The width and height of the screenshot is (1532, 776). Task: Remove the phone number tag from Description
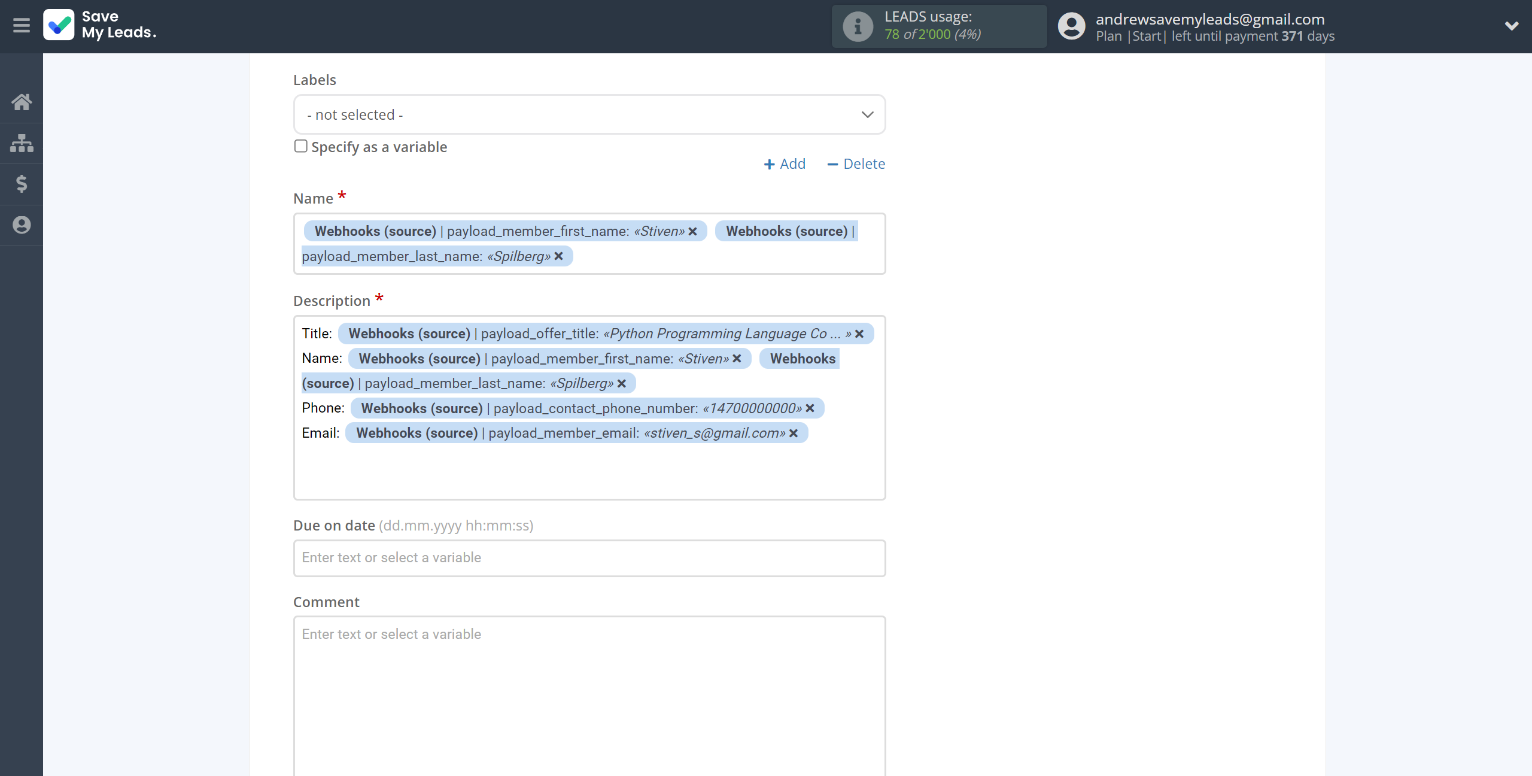coord(810,408)
